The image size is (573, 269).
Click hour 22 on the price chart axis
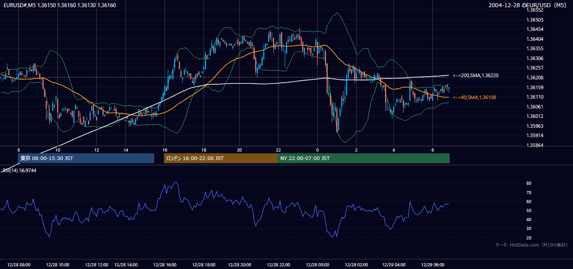pyautogui.click(x=278, y=150)
